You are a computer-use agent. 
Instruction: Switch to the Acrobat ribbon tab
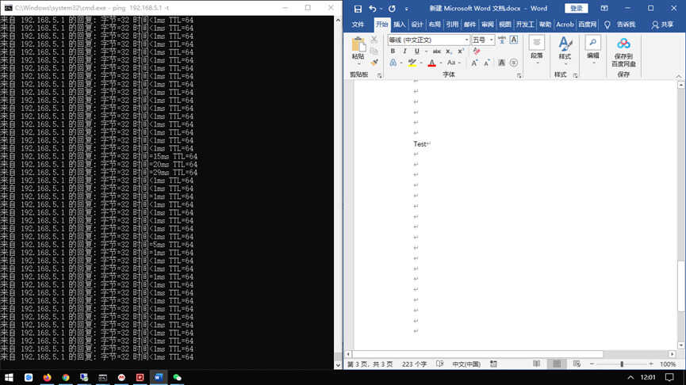tap(565, 25)
